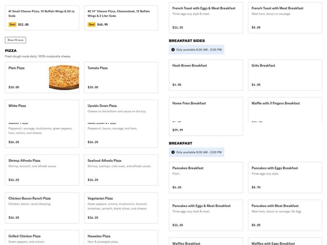The width and height of the screenshot is (327, 245).
Task: Pick the Seafood Alfredo Pizza card
Action: pyautogui.click(x=121, y=170)
